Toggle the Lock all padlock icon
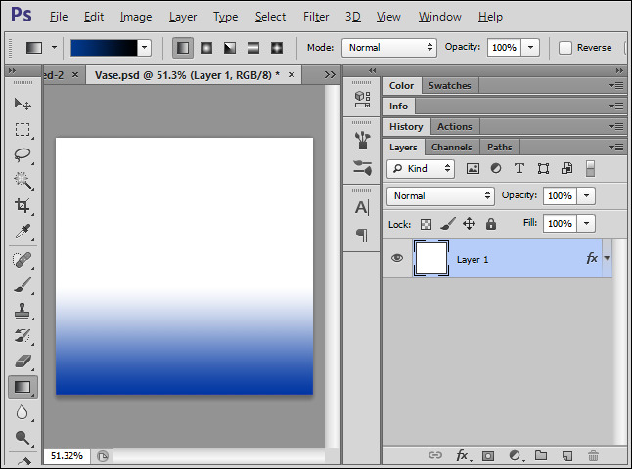The width and height of the screenshot is (632, 469). coord(491,224)
